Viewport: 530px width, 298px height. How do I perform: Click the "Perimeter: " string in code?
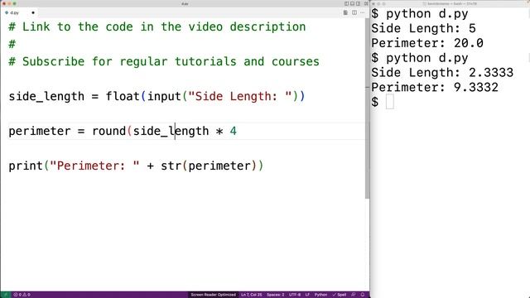pos(94,166)
